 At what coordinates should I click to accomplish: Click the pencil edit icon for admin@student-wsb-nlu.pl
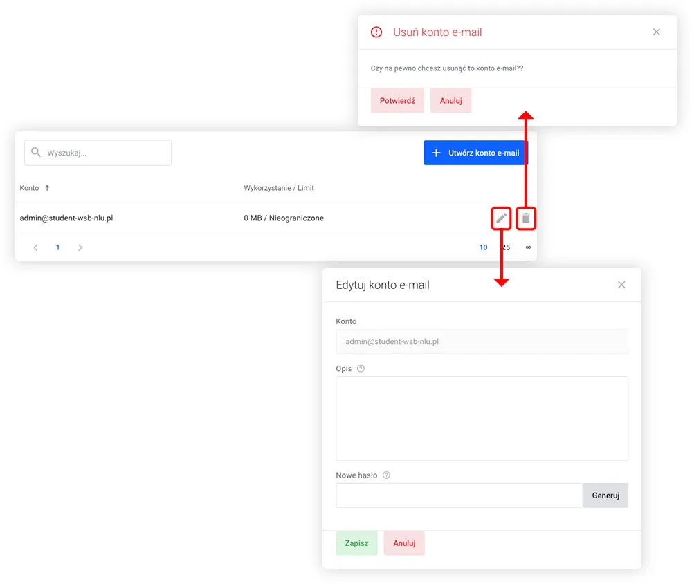pos(501,218)
